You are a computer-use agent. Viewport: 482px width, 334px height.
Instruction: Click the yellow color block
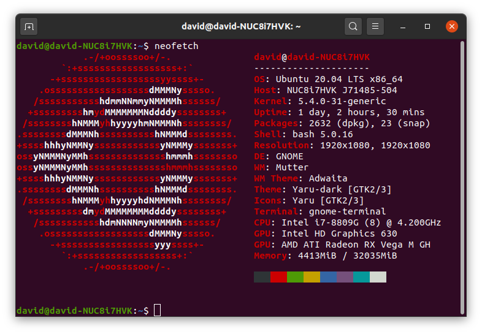pos(312,277)
